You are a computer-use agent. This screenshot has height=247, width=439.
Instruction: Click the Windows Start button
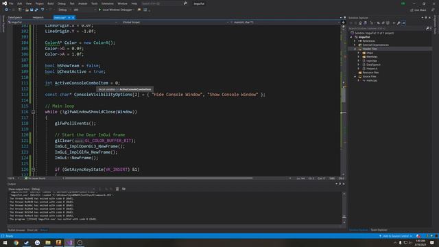click(x=5, y=242)
